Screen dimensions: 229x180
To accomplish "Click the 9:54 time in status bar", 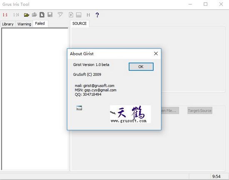I will 216,176.
